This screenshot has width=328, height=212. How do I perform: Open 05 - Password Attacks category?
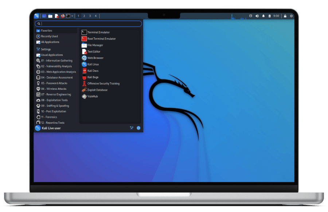click(56, 83)
